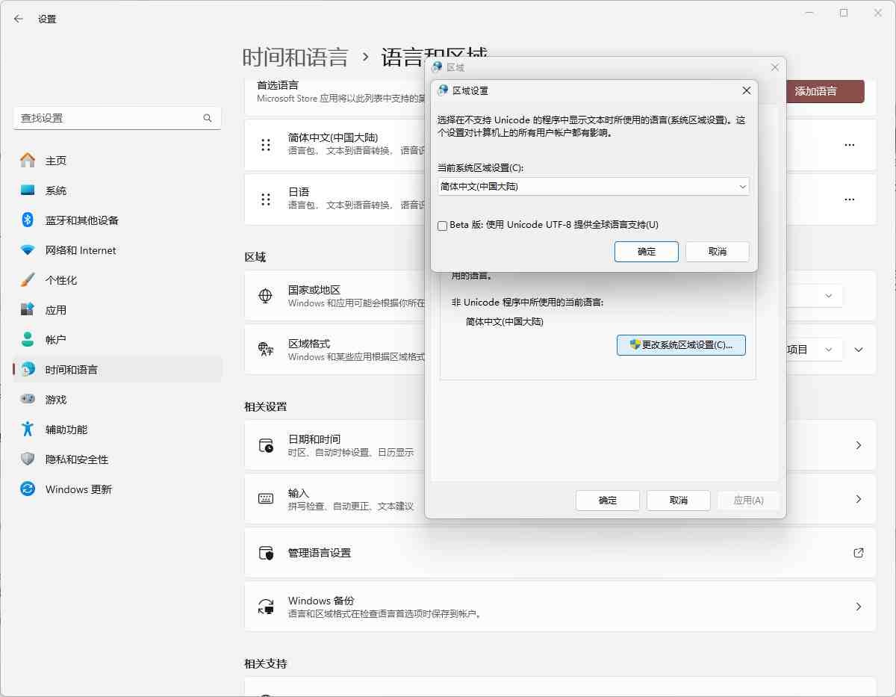Viewport: 896px width, 697px height.
Task: Confirm with 确定 in 区域设置 dialog
Action: coord(647,252)
